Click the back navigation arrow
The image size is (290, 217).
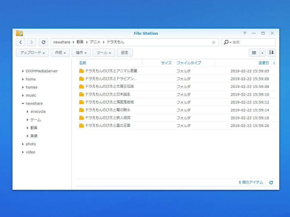coord(20,42)
